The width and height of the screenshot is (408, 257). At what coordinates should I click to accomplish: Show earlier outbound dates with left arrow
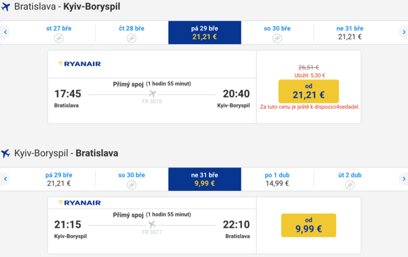(x=6, y=32)
